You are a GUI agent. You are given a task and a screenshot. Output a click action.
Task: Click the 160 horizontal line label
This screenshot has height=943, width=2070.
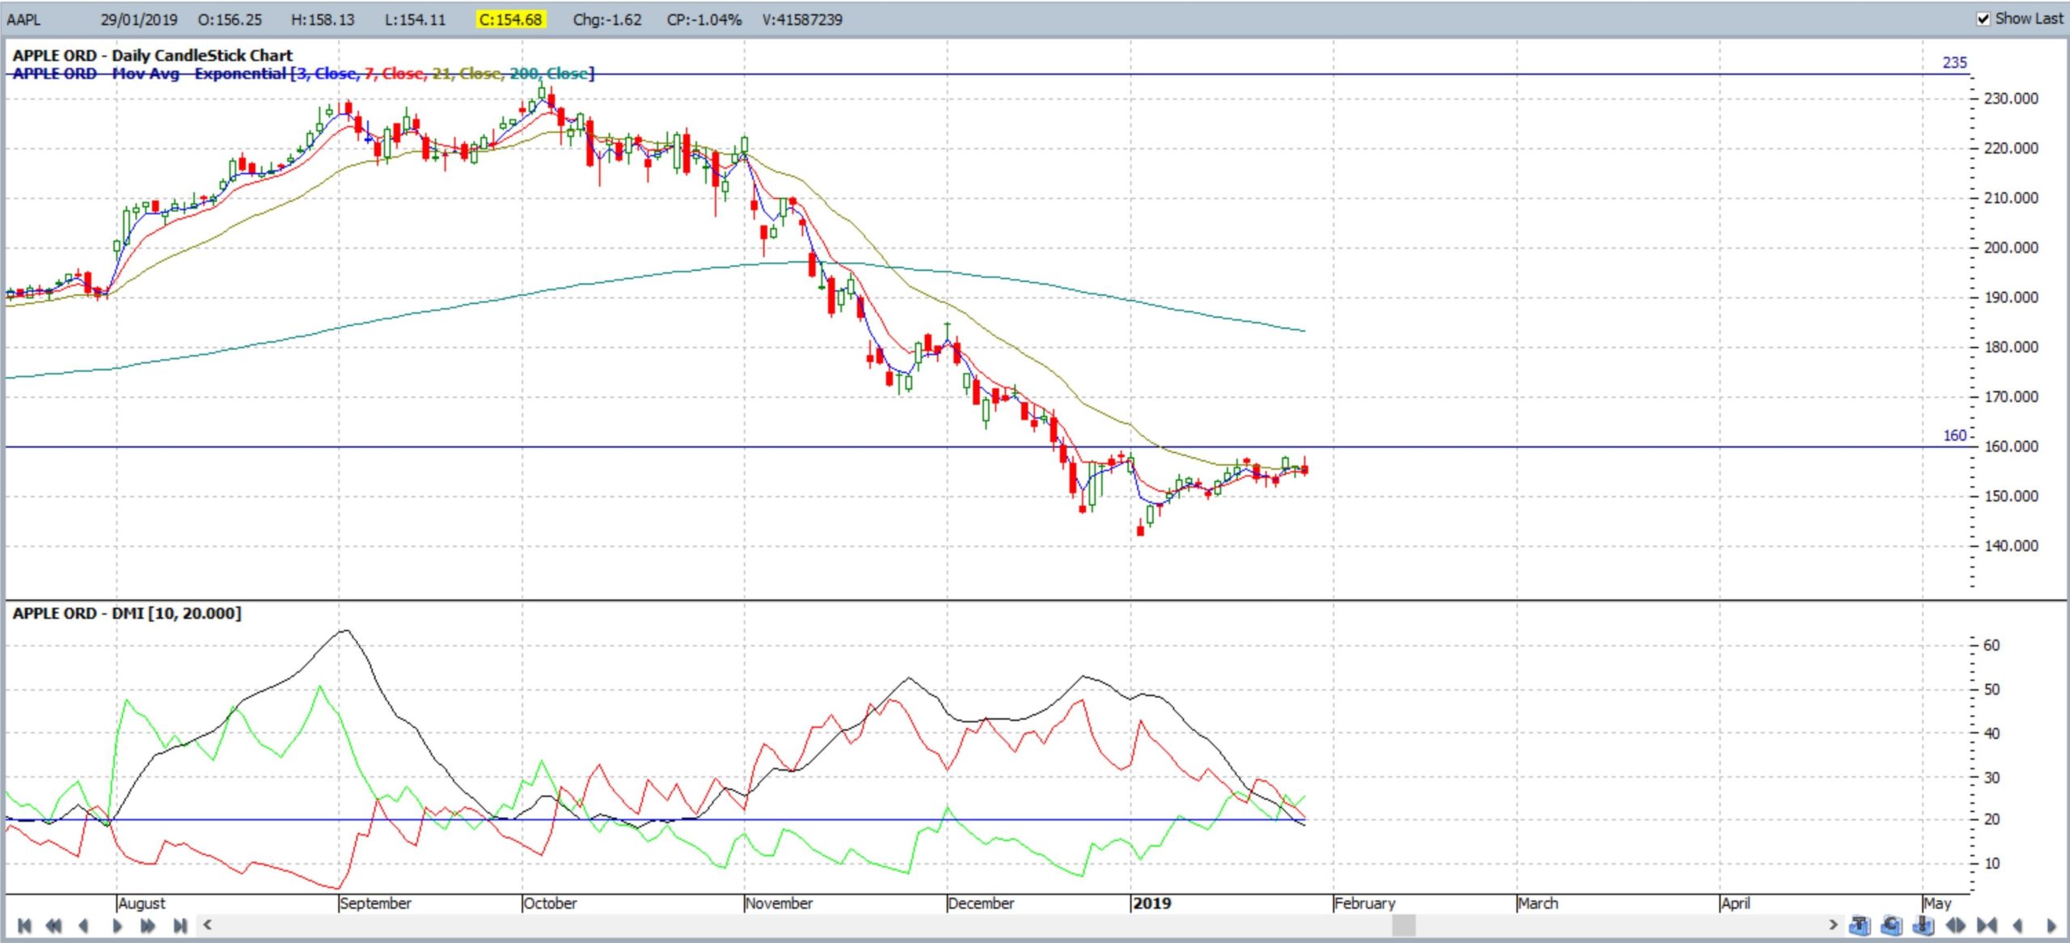tap(1954, 435)
